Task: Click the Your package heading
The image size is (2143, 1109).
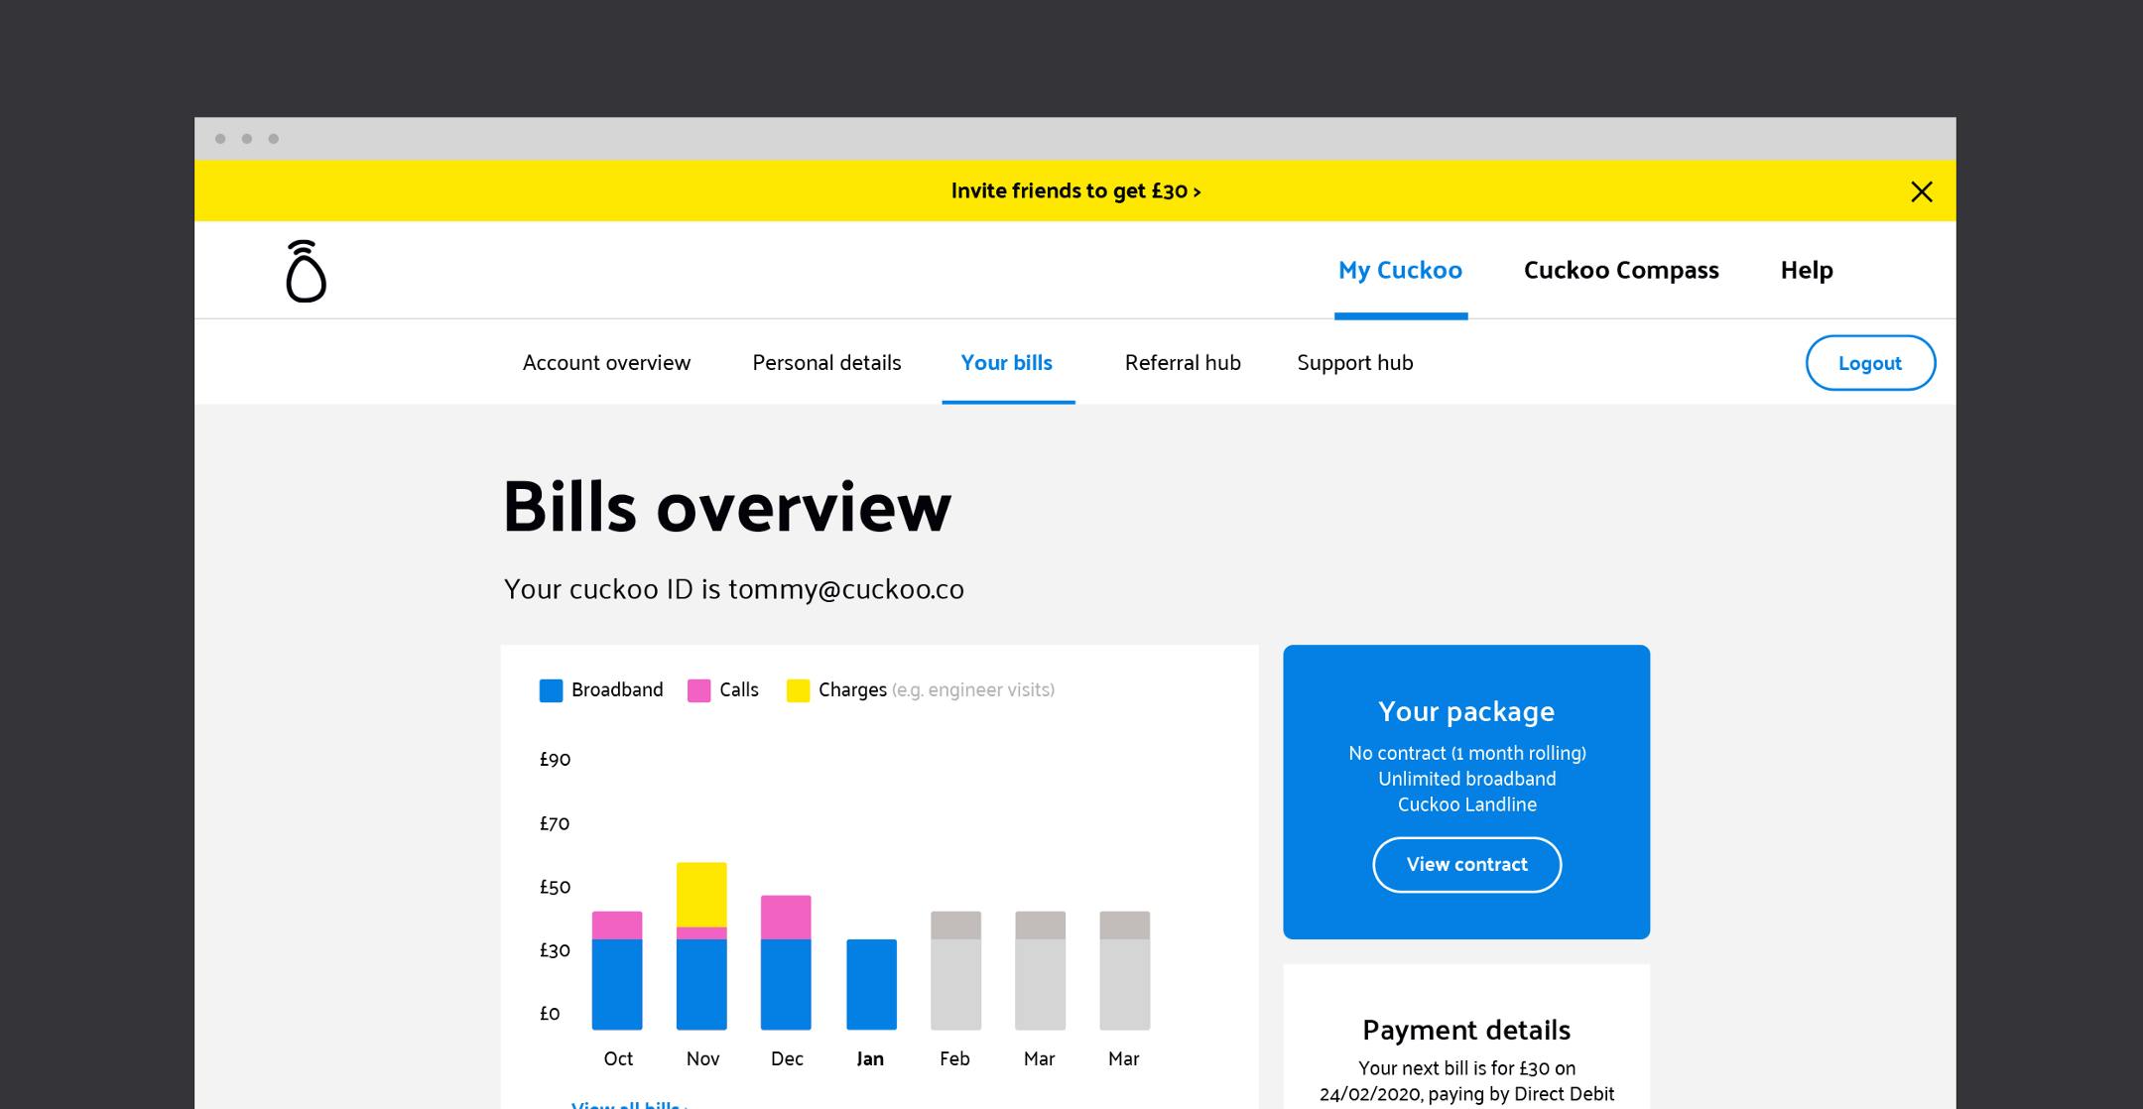Action: (1466, 712)
